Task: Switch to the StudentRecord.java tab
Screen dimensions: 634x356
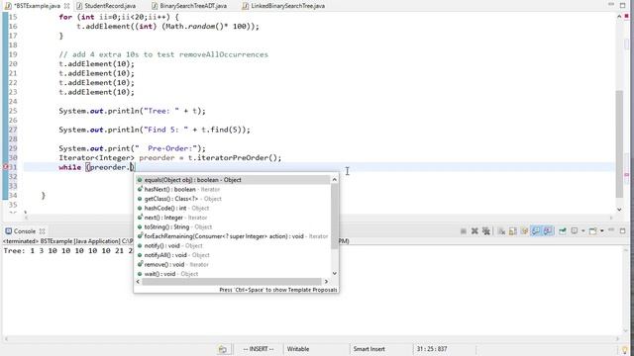Action: (106, 6)
